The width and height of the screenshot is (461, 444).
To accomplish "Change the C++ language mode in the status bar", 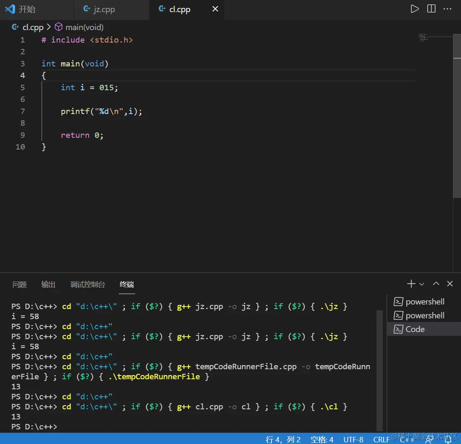I will (407, 439).
